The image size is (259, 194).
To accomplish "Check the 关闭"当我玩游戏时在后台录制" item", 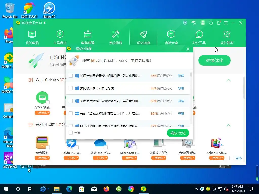I will tap(71, 113).
